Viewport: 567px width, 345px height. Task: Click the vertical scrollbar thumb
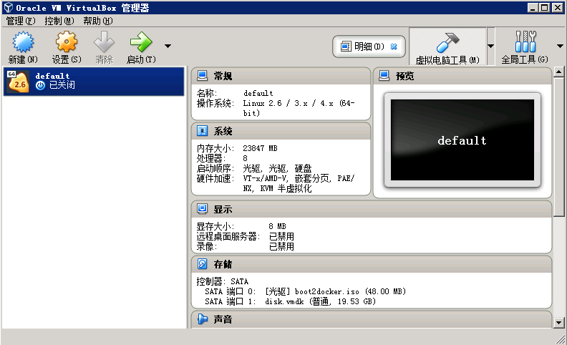(x=558, y=147)
